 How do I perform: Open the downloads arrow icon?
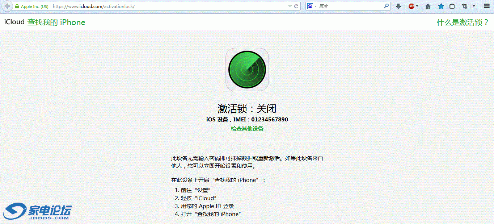(x=398, y=6)
